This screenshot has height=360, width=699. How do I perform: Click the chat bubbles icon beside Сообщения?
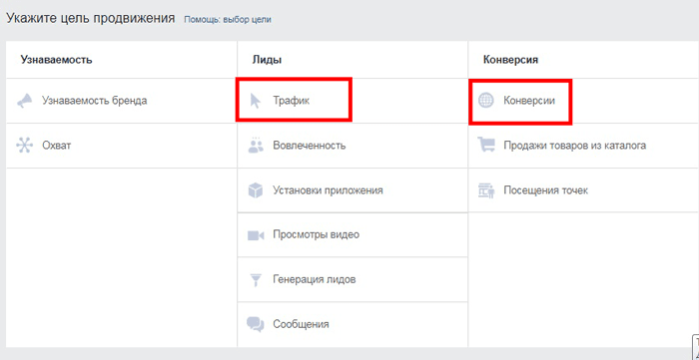click(x=256, y=324)
